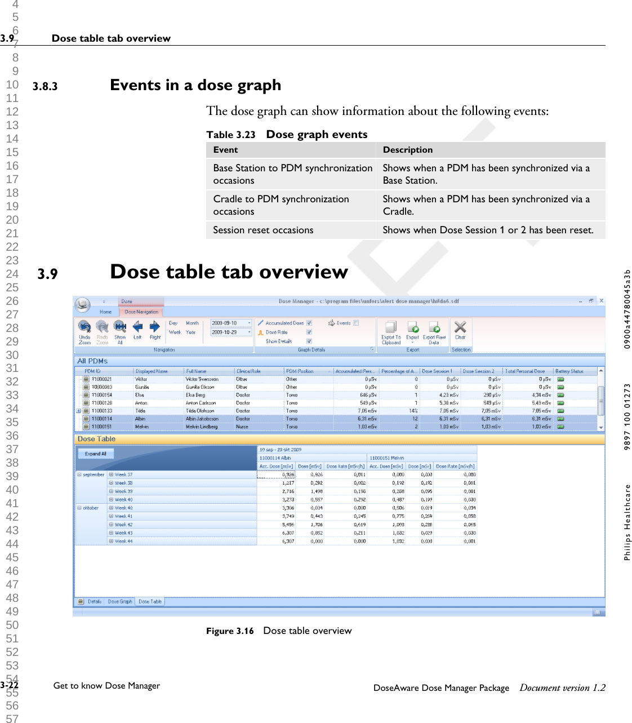Viewport: 632px width, 723px height.
Task: Select the Show All navigation icon
Action: (x=119, y=327)
